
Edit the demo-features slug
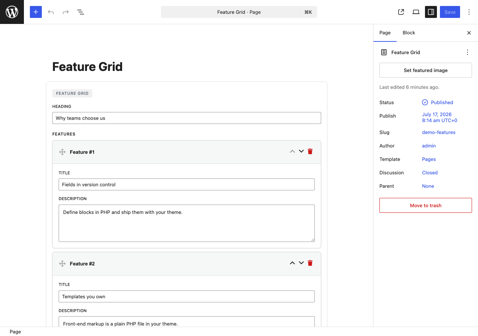[x=439, y=132]
